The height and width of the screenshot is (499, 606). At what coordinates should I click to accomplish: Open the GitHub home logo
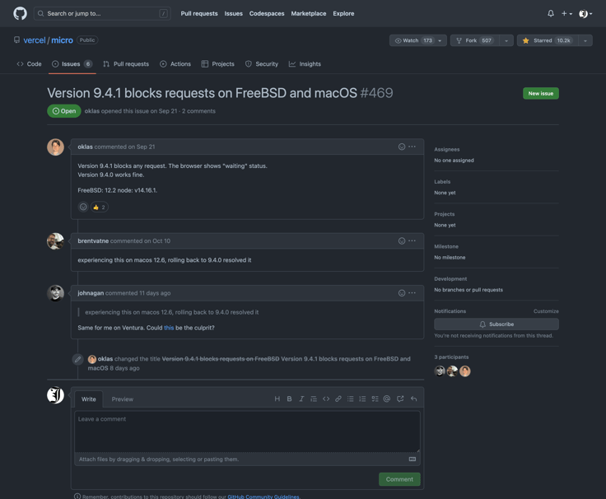tap(20, 13)
